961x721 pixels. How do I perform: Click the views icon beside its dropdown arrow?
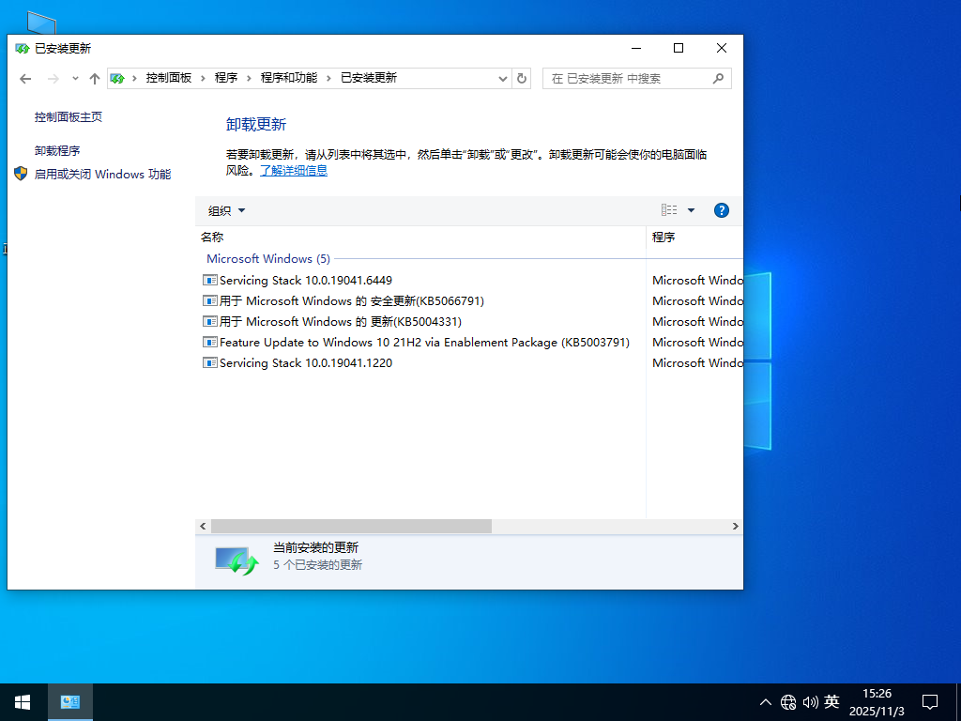(x=668, y=209)
